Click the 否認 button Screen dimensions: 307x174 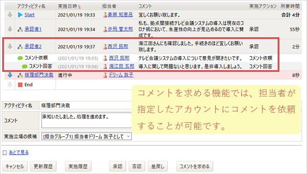point(137,167)
